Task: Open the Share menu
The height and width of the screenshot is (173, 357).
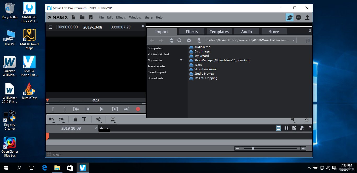Action: [148, 17]
